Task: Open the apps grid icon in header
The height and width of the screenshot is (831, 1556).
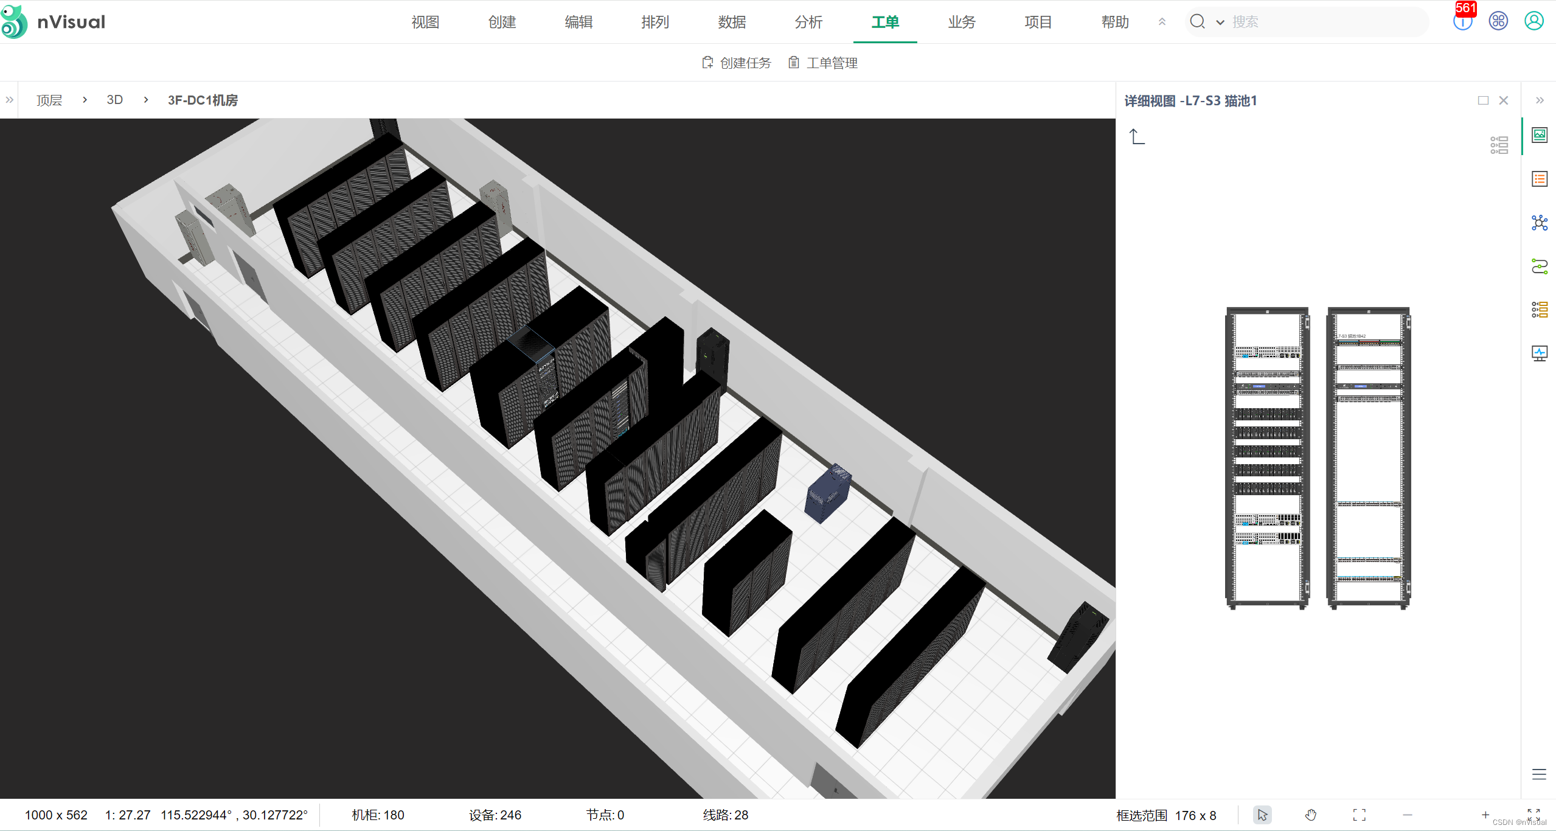Action: click(1498, 21)
